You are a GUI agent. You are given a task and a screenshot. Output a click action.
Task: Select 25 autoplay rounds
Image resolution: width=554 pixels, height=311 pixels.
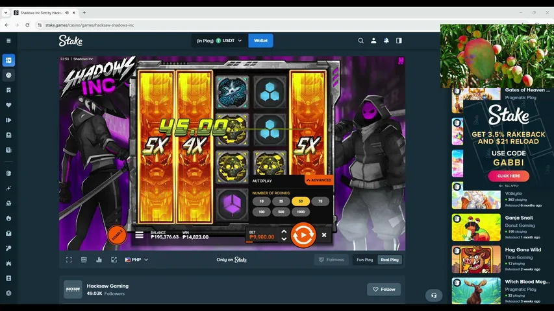281,202
